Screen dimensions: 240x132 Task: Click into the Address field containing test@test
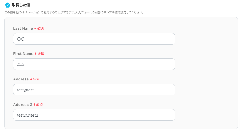coord(94,90)
